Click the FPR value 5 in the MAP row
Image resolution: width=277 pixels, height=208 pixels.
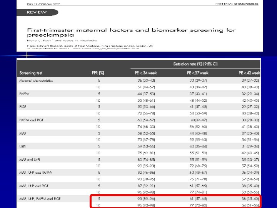[99, 133]
